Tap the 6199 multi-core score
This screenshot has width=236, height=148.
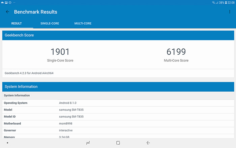tap(176, 52)
